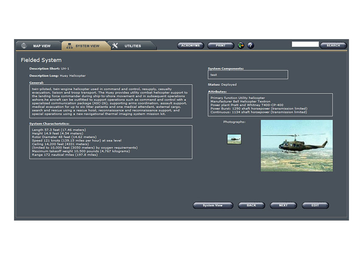Click the Search button
The image size is (363, 255).
333,45
